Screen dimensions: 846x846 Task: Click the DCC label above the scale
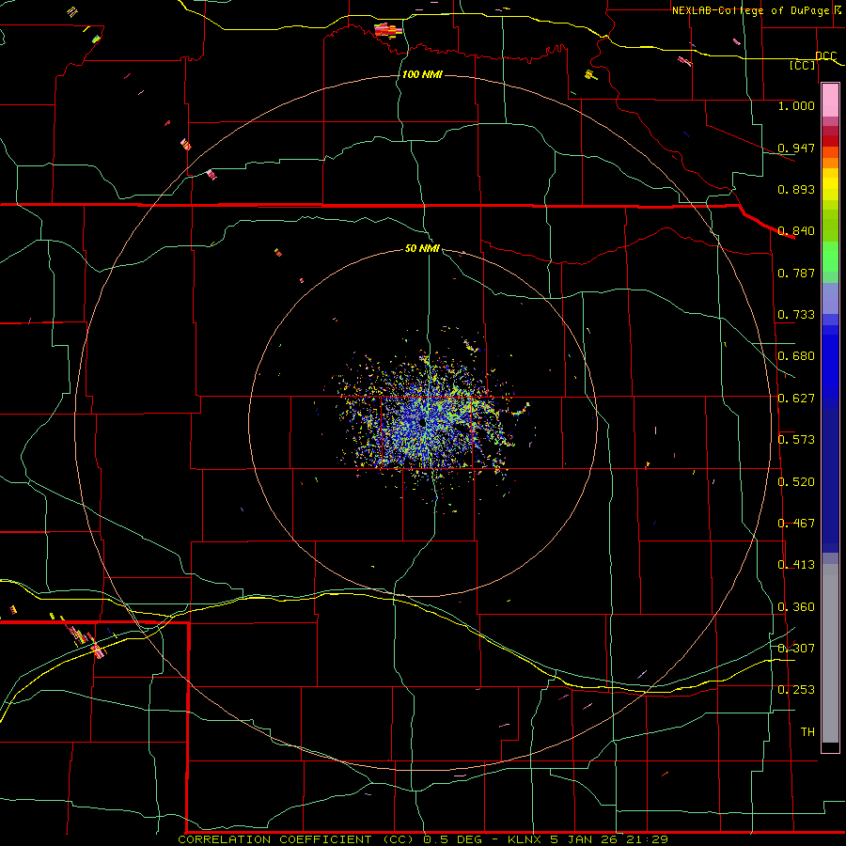[826, 55]
